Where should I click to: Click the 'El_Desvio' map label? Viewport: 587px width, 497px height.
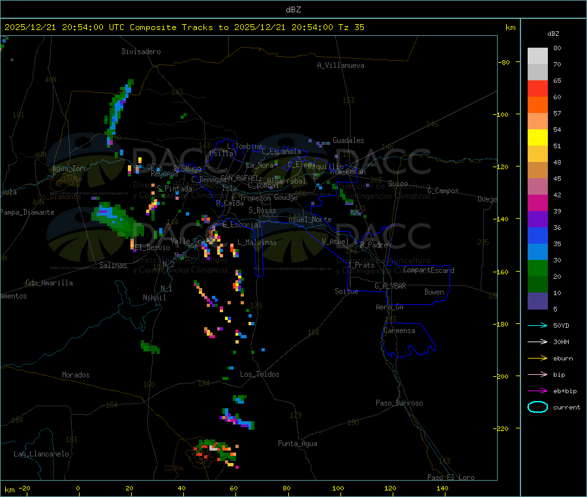153,248
